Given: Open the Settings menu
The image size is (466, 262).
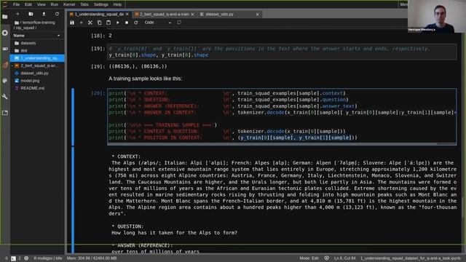Looking at the screenshot, I should (100, 4).
